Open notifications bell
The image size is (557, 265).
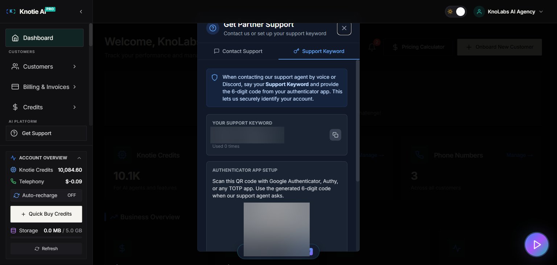(372, 47)
